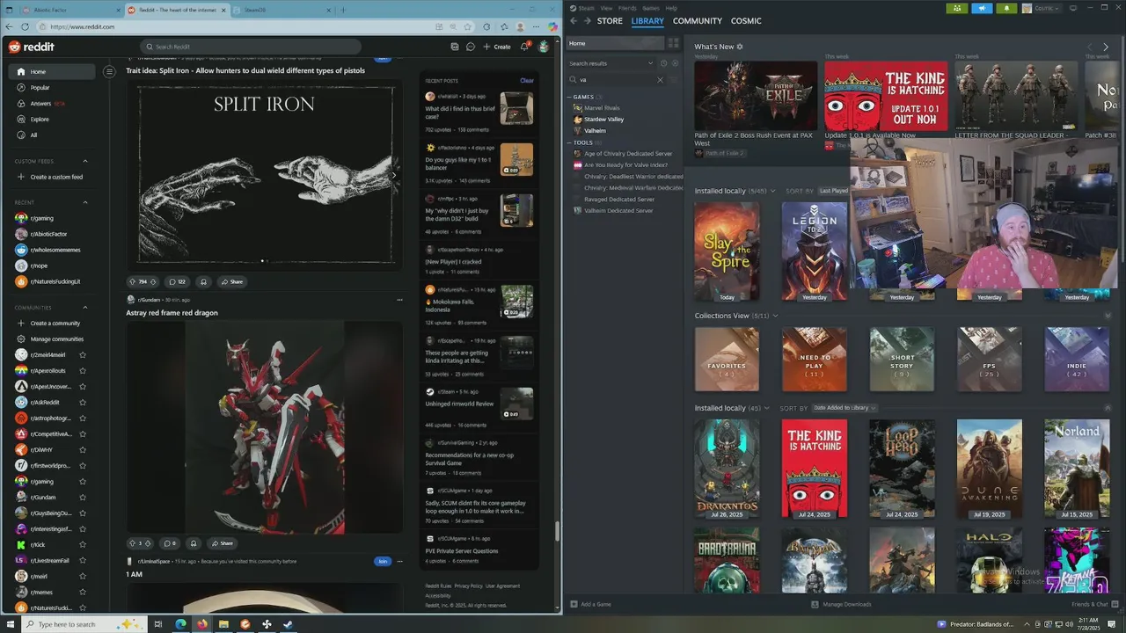This screenshot has height=633, width=1126.
Task: Clear recent posts list
Action: click(x=527, y=80)
